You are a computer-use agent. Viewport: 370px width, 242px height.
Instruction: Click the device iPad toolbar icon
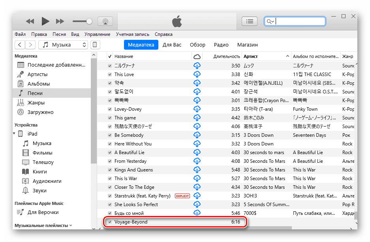pos(95,45)
